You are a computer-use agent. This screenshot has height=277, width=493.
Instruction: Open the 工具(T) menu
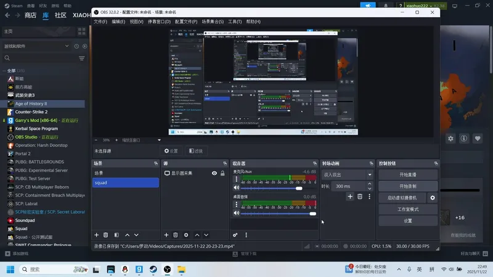234,22
